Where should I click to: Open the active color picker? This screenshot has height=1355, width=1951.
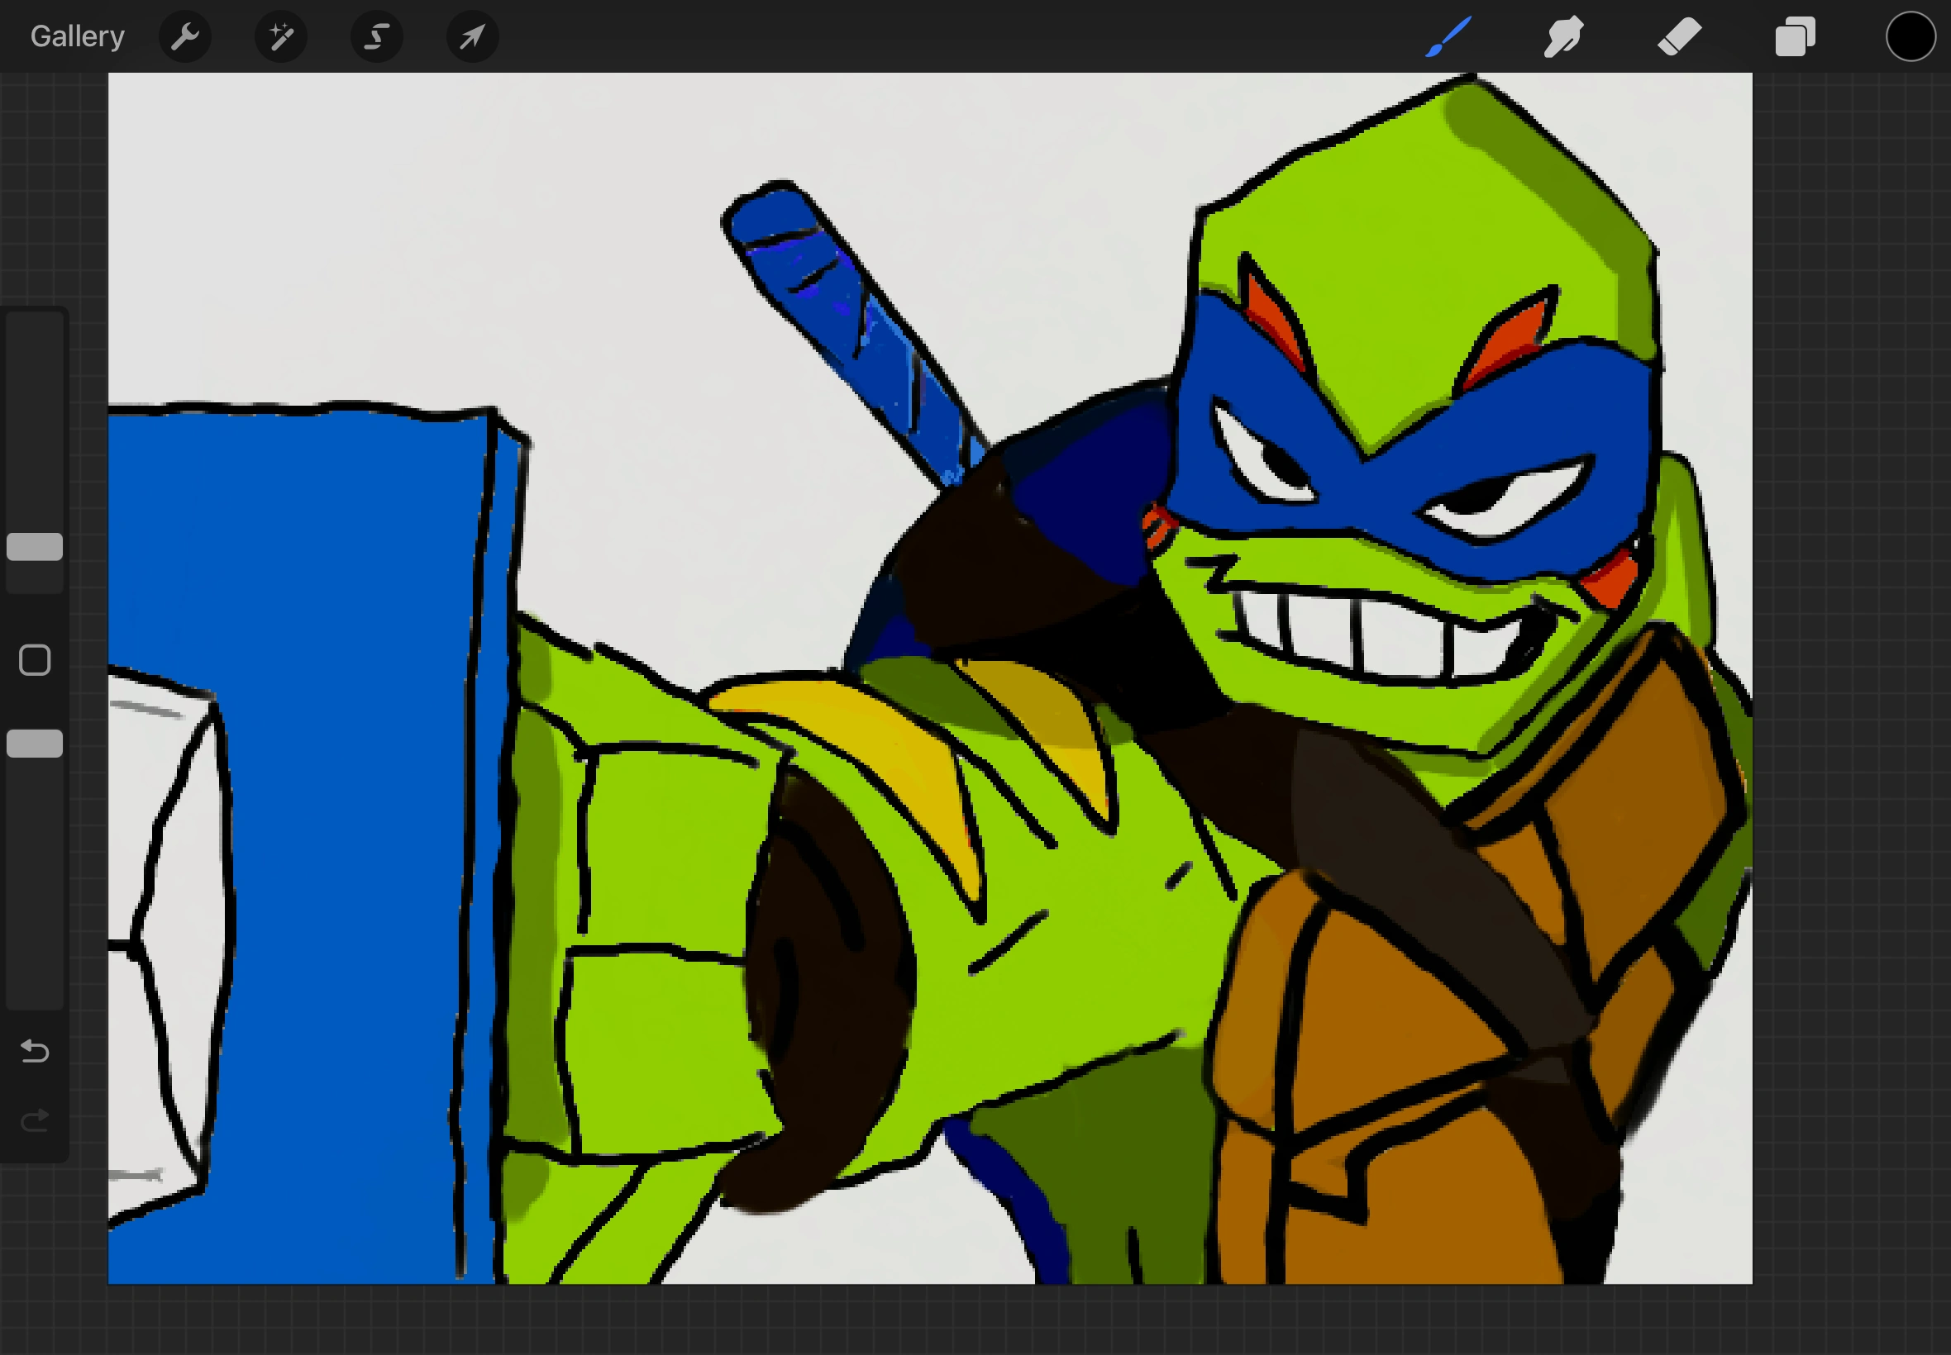[1910, 36]
